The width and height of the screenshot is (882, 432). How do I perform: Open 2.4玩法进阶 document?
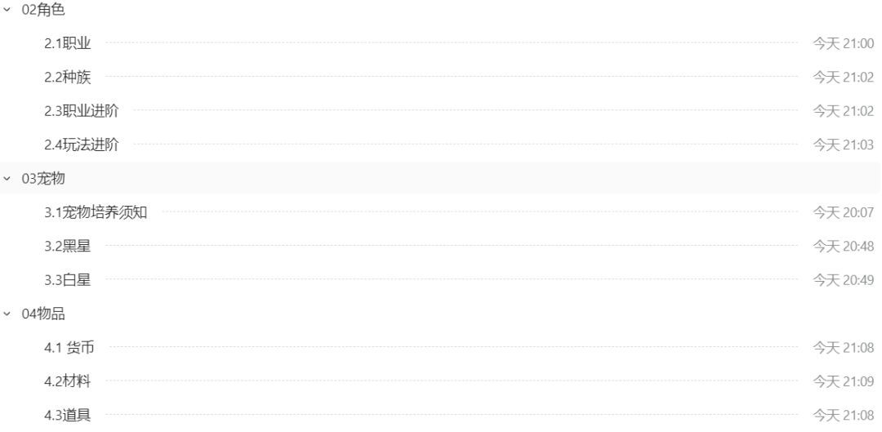click(82, 145)
